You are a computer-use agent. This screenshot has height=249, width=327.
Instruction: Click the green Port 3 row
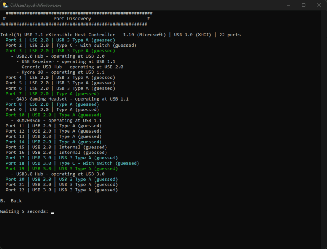[x=60, y=51]
